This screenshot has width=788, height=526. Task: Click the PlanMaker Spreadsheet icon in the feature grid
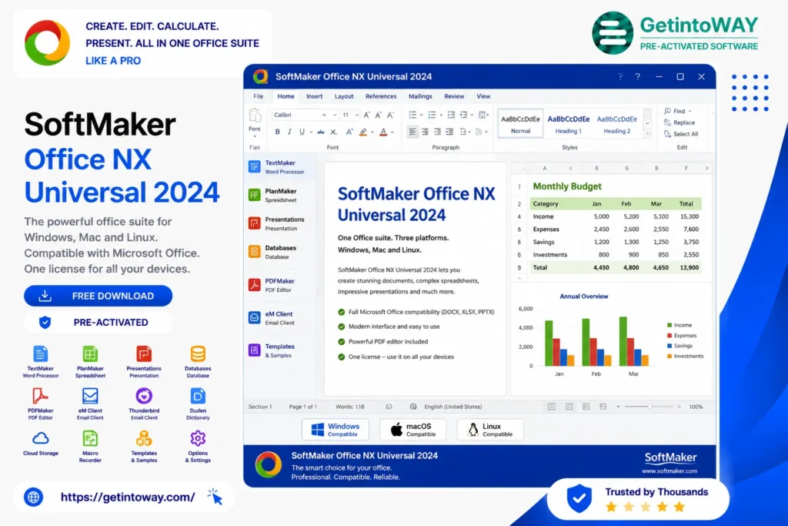(x=90, y=354)
